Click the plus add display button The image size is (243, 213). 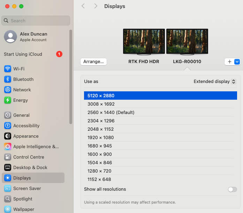point(229,62)
